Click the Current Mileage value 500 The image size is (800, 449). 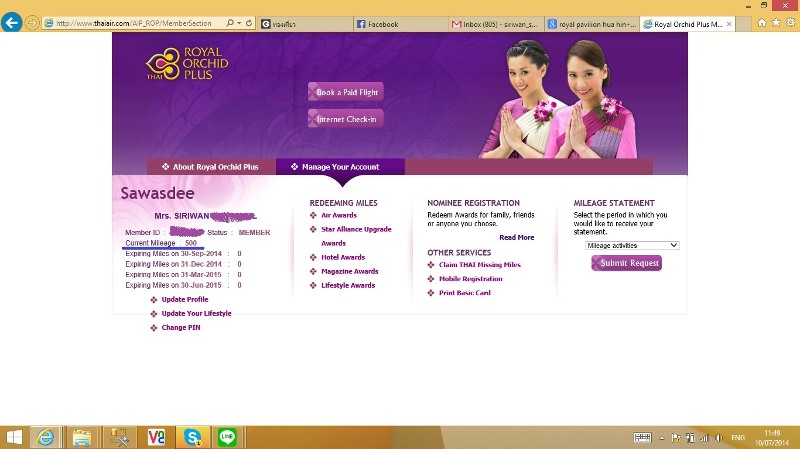191,243
